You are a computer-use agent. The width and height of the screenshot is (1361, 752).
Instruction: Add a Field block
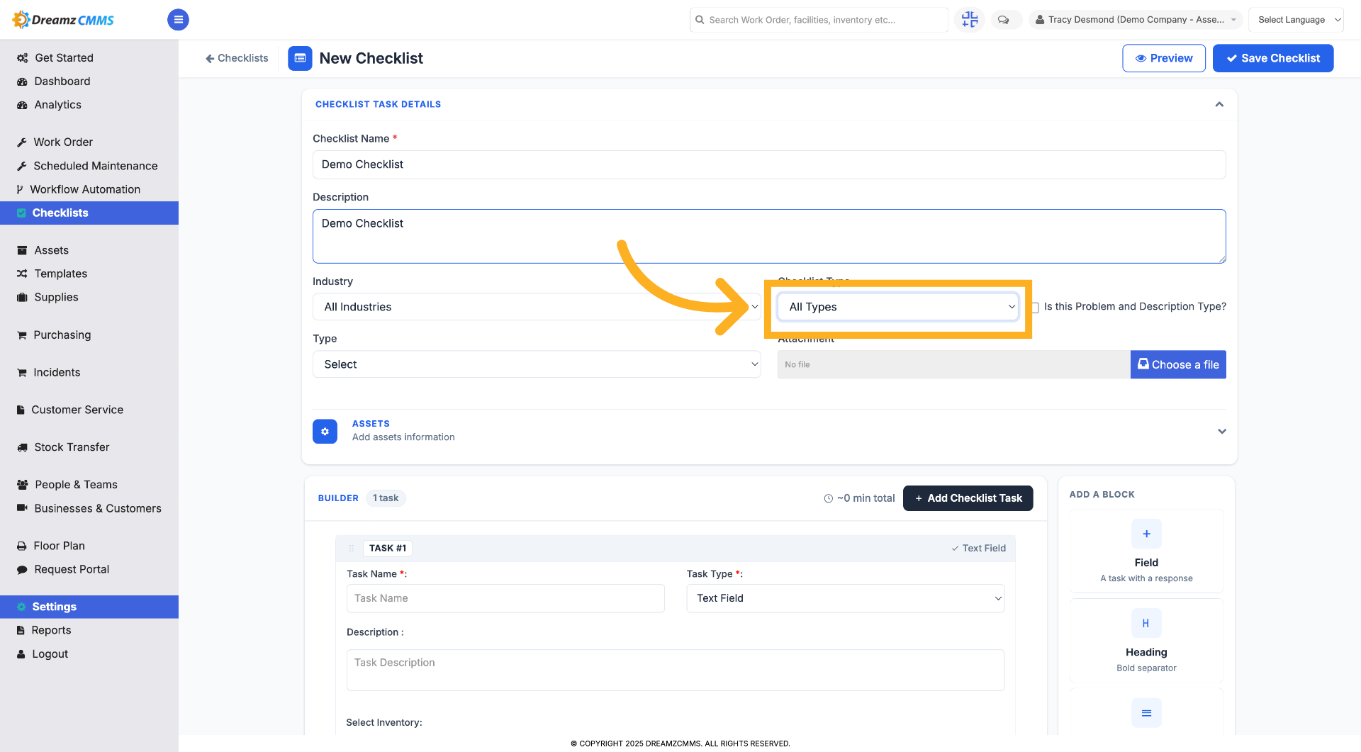click(1146, 551)
